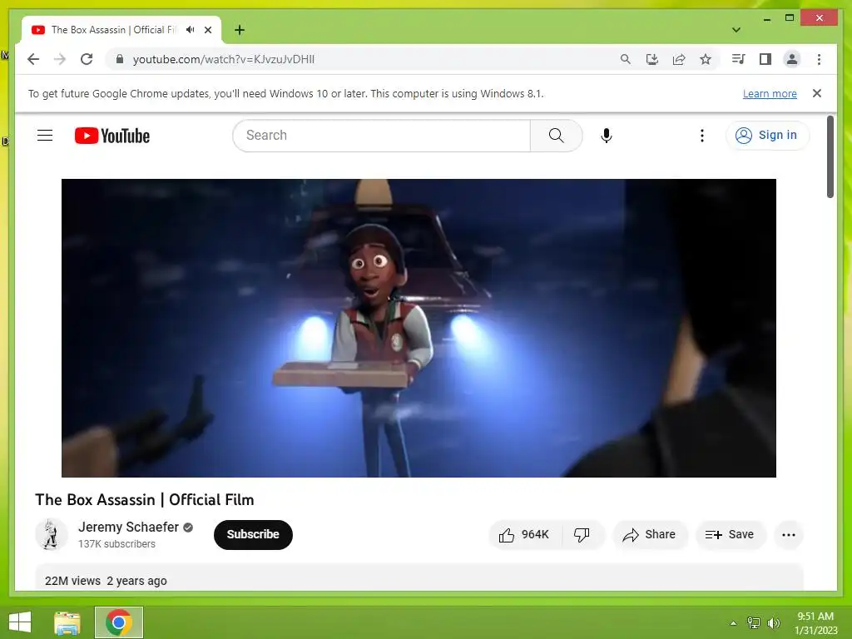Expand the 22M views description box
The width and height of the screenshot is (852, 639).
(419, 577)
